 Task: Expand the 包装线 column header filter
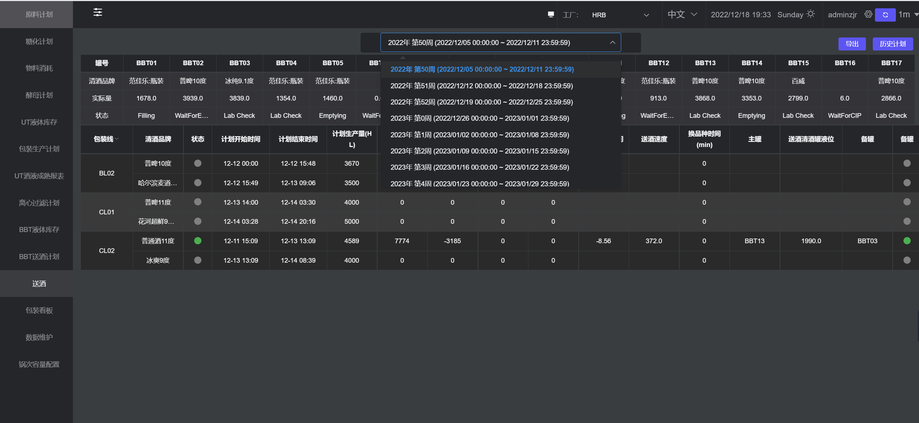tap(117, 139)
